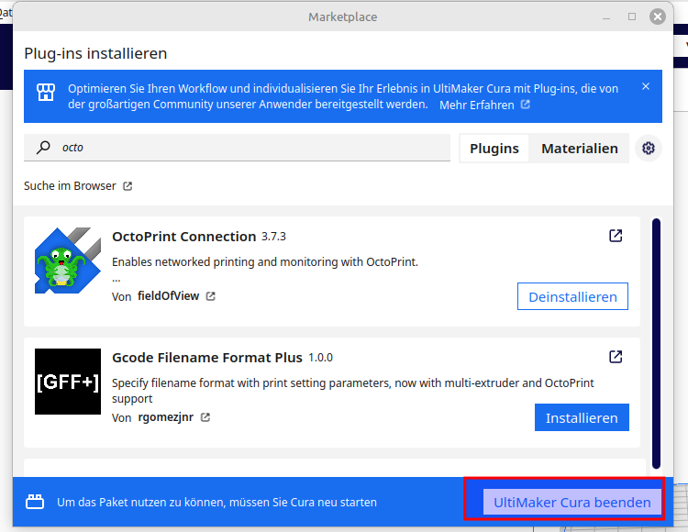
Task: Open the gear settings for installed packages
Action: coord(649,149)
